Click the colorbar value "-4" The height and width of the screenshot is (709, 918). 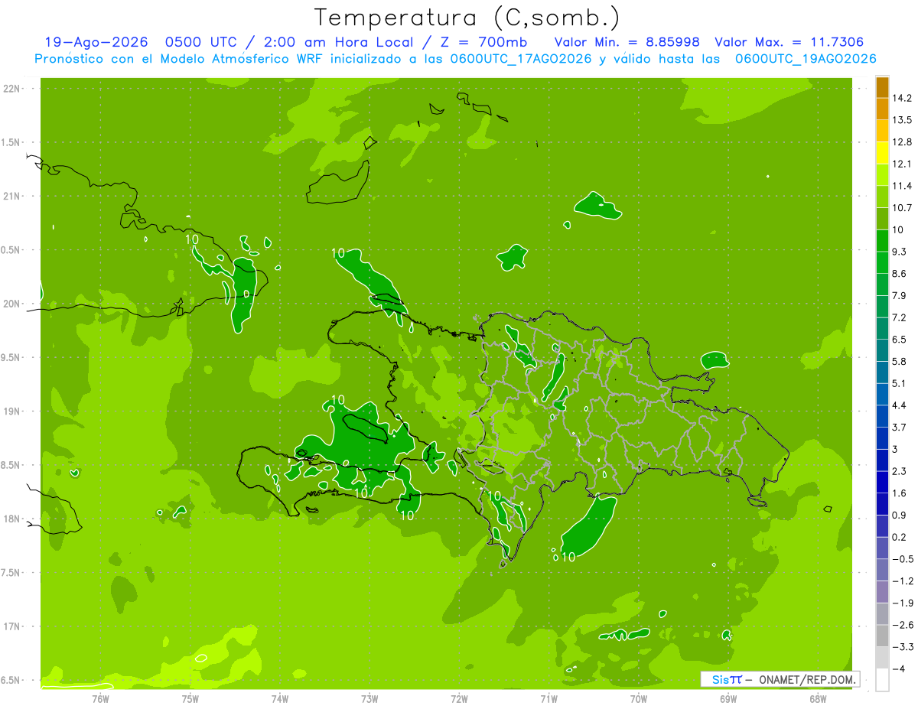(899, 668)
